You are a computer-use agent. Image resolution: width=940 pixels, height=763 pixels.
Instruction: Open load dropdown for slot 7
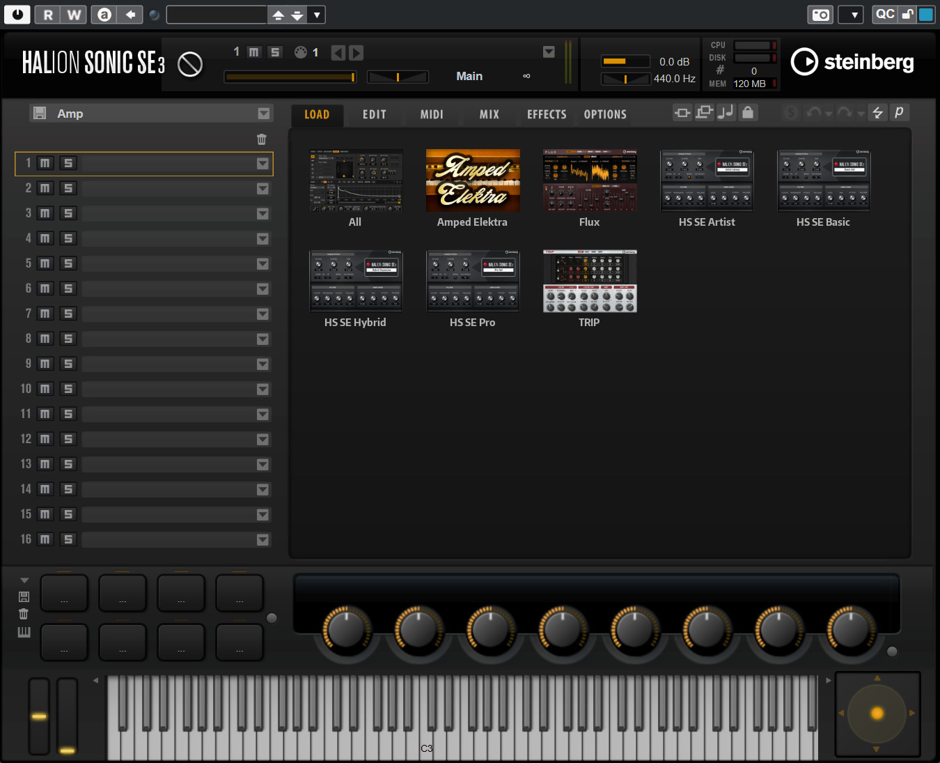(x=263, y=314)
